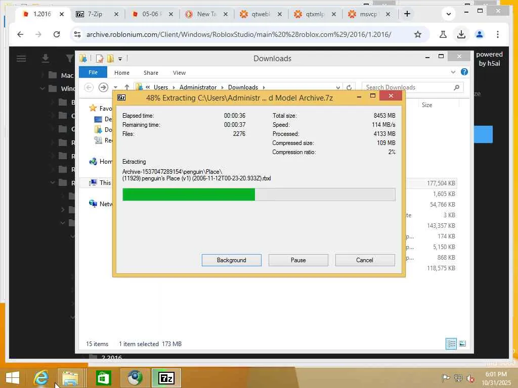Go up one folder level in Explorer
The width and height of the screenshot is (518, 388).
(126, 87)
